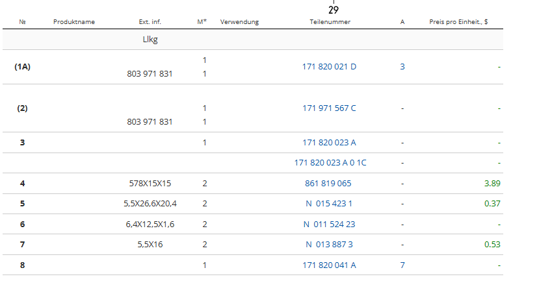Click the Produktname column header
The height and width of the screenshot is (281, 552).
click(x=74, y=22)
